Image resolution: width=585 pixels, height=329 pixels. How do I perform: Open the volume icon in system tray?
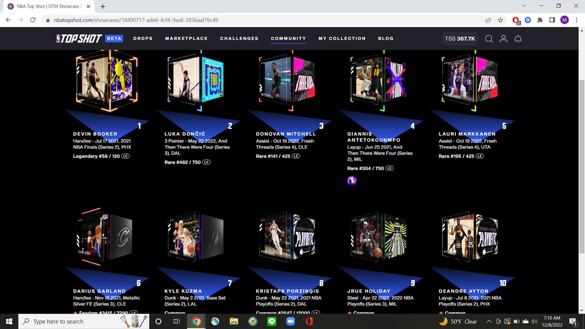click(534, 322)
